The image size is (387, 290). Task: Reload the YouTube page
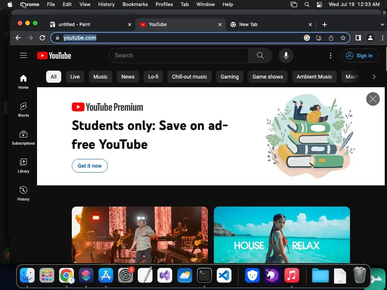click(42, 38)
